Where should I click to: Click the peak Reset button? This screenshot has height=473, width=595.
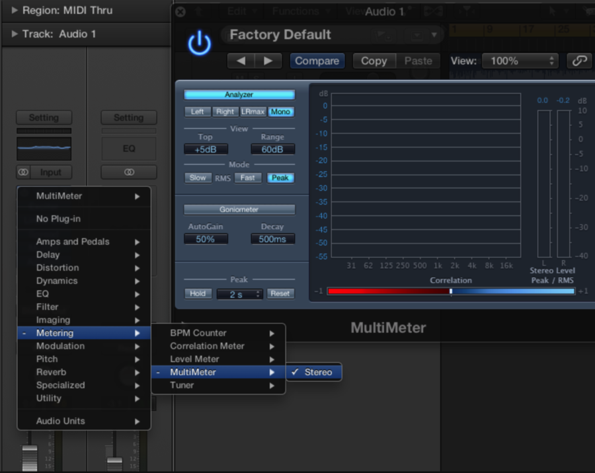(x=280, y=293)
